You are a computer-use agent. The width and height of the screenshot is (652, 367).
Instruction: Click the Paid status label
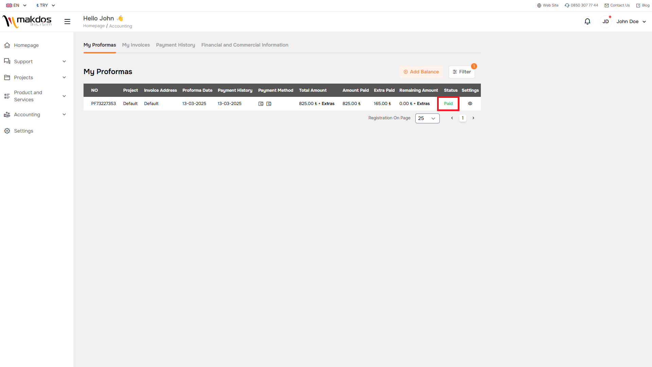tap(448, 104)
